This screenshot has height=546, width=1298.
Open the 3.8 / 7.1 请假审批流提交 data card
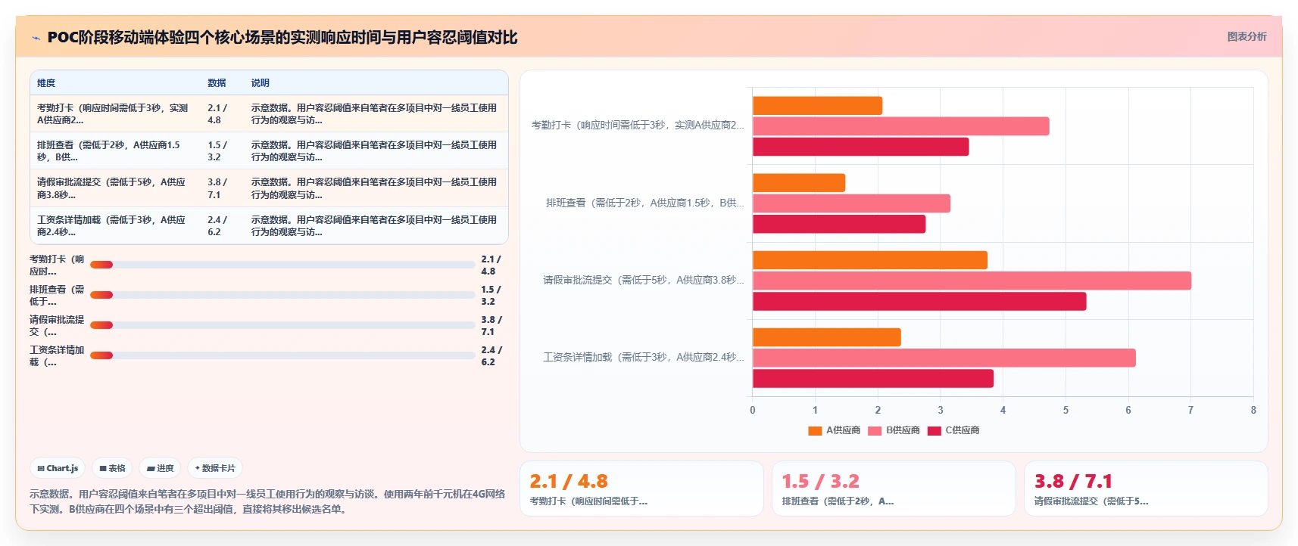click(1146, 489)
